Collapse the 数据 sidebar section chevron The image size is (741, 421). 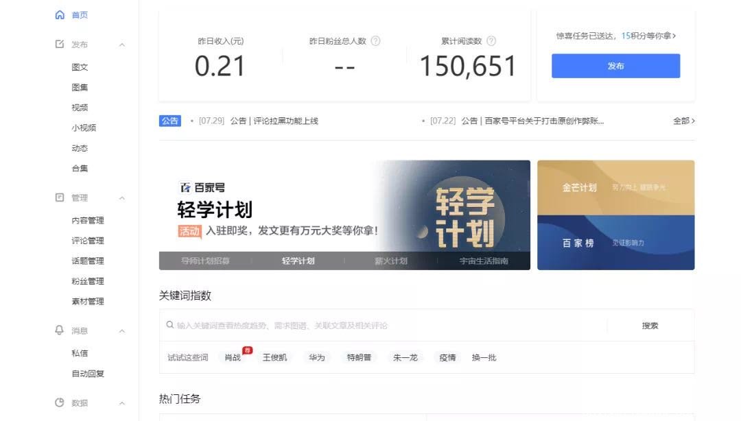[x=122, y=403]
